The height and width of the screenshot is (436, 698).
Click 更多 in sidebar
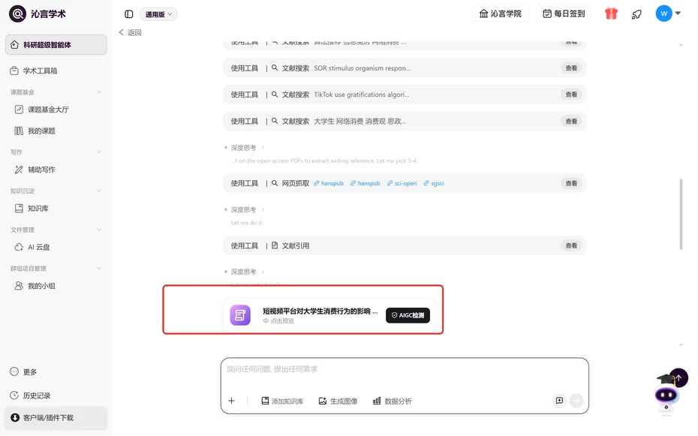click(x=23, y=372)
